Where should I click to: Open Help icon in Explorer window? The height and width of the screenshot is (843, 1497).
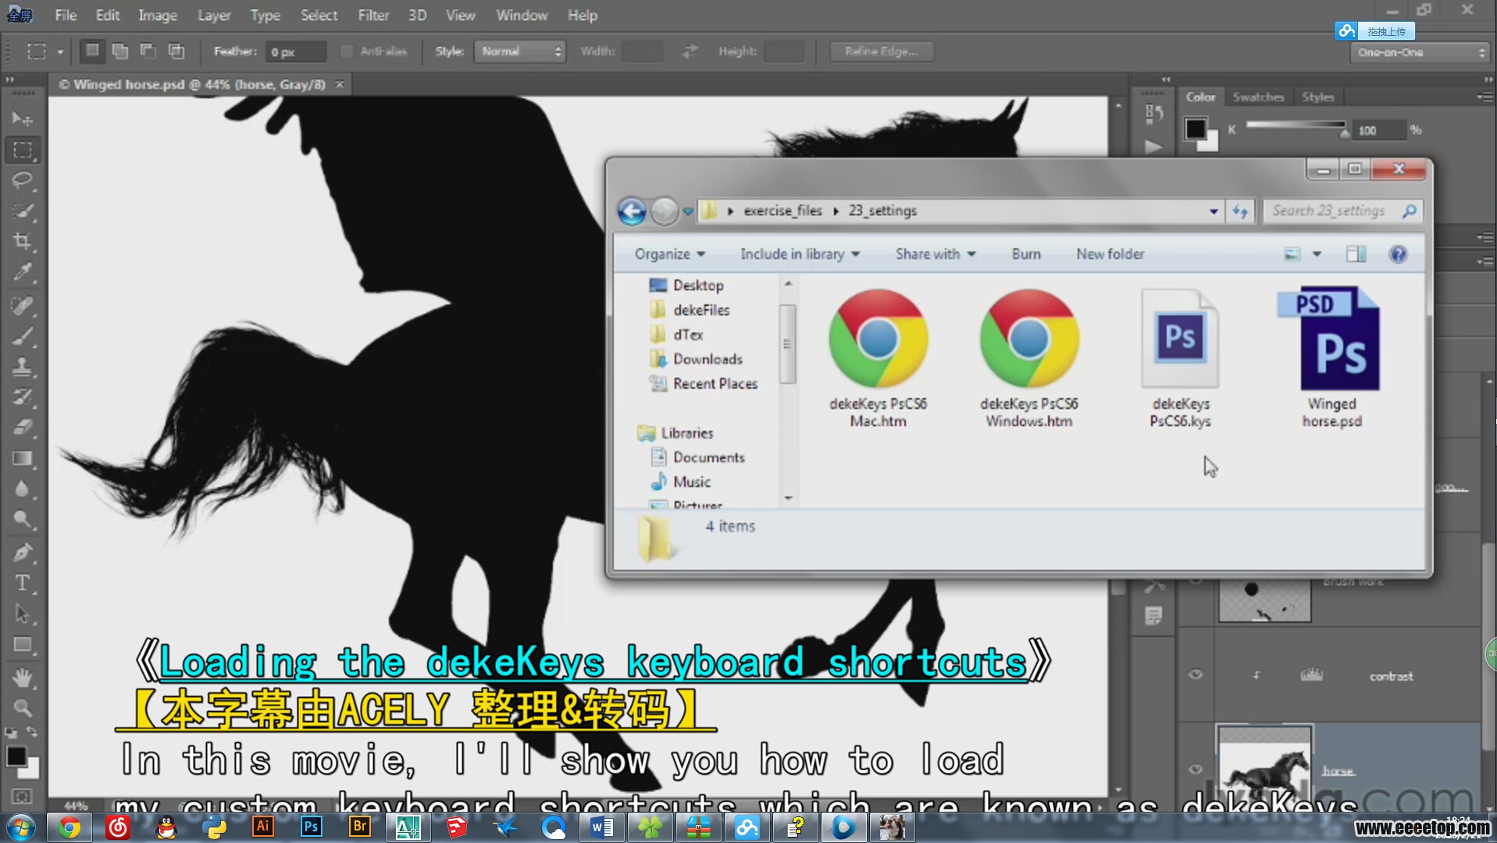coord(1398,254)
